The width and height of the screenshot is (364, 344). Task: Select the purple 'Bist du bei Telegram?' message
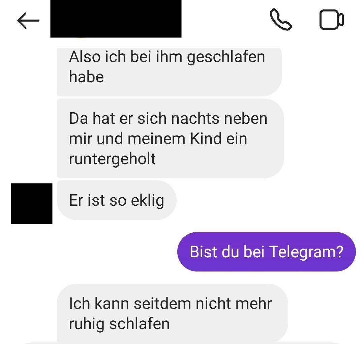[x=267, y=252]
